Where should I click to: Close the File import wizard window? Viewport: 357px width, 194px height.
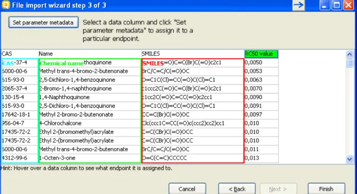[x=349, y=5]
